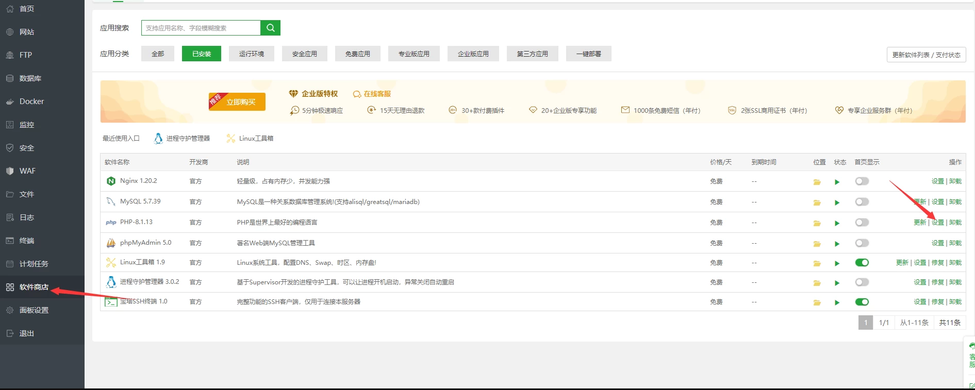Viewport: 975px width, 390px height.
Task: Click the 面板设置 gear icon in sidebar
Action: click(10, 310)
